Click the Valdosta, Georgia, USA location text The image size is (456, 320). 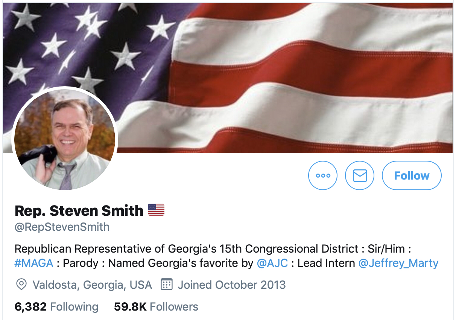92,285
